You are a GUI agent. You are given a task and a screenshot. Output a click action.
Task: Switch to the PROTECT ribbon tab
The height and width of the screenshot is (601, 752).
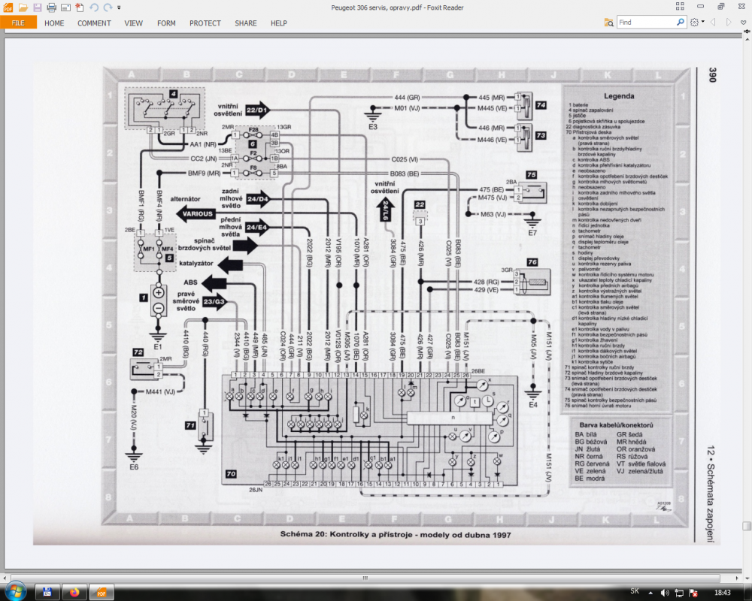[205, 23]
